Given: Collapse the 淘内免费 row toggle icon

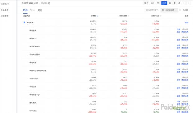Looking at the screenshot, I should pyautogui.click(x=24, y=22).
